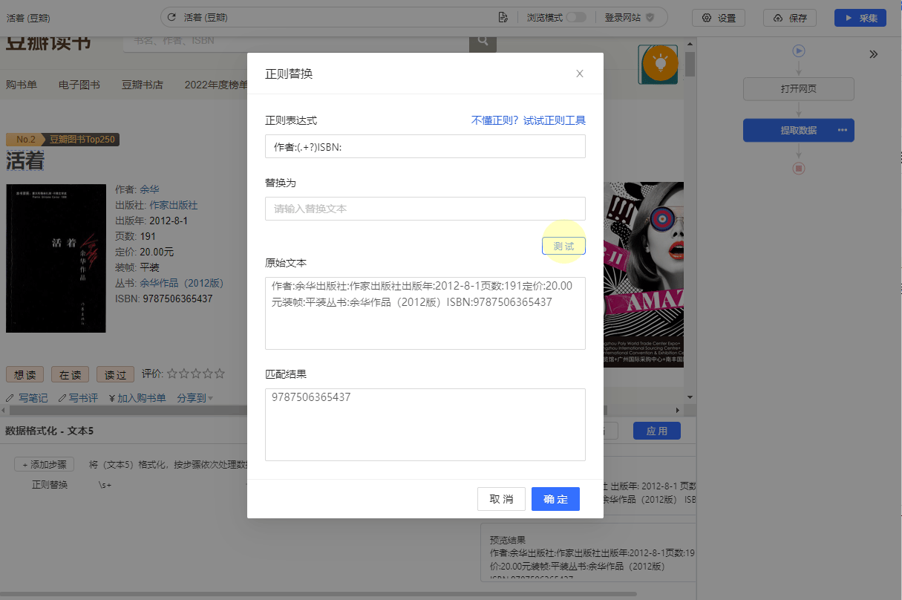Image resolution: width=902 pixels, height=600 pixels.
Task: Click 写笔记 pencil link
Action: (27, 398)
